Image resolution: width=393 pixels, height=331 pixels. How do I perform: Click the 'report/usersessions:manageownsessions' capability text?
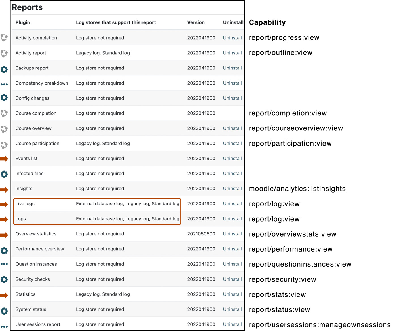[320, 324]
